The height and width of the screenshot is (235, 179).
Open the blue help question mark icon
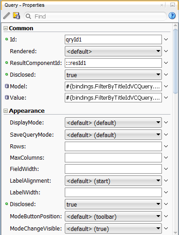(x=172, y=16)
